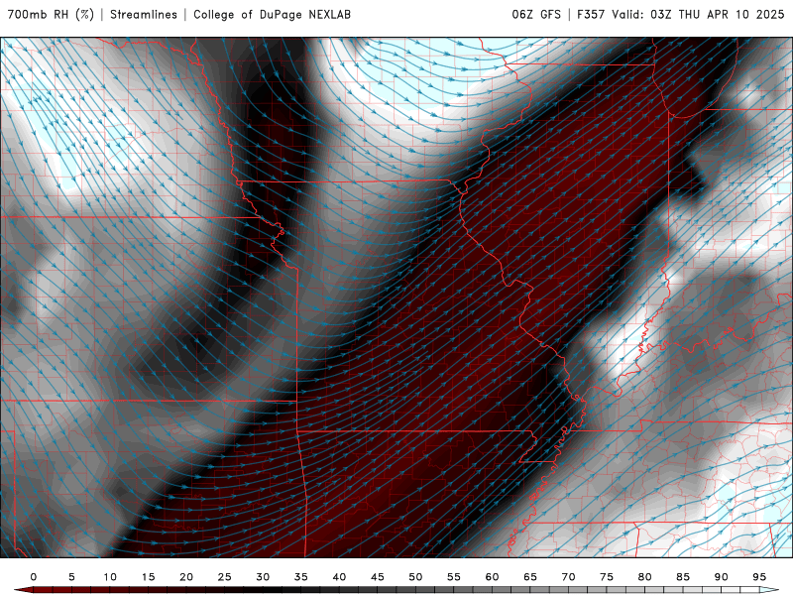The height and width of the screenshot is (595, 793).
Task: Select the 50 value on the color legend
Action: point(415,577)
